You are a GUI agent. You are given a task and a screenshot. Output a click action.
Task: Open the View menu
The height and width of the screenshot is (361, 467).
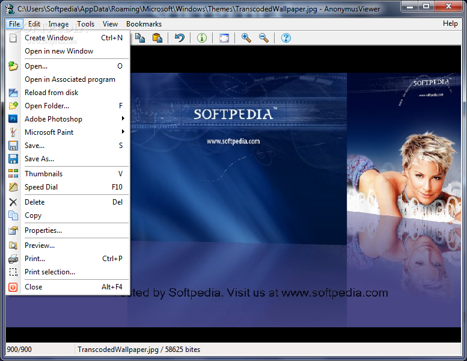110,24
